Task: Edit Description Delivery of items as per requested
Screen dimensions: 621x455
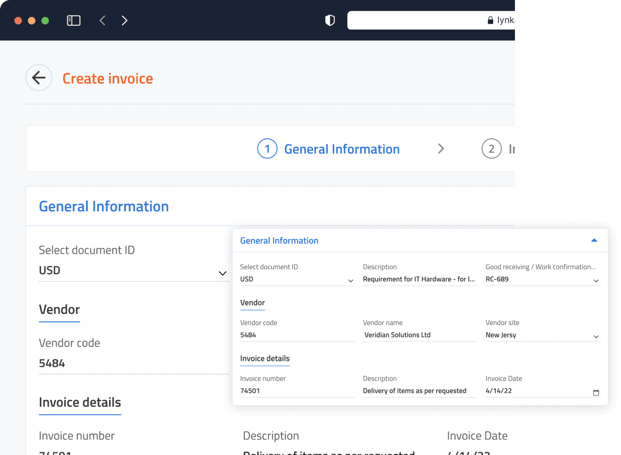Action: [420, 391]
